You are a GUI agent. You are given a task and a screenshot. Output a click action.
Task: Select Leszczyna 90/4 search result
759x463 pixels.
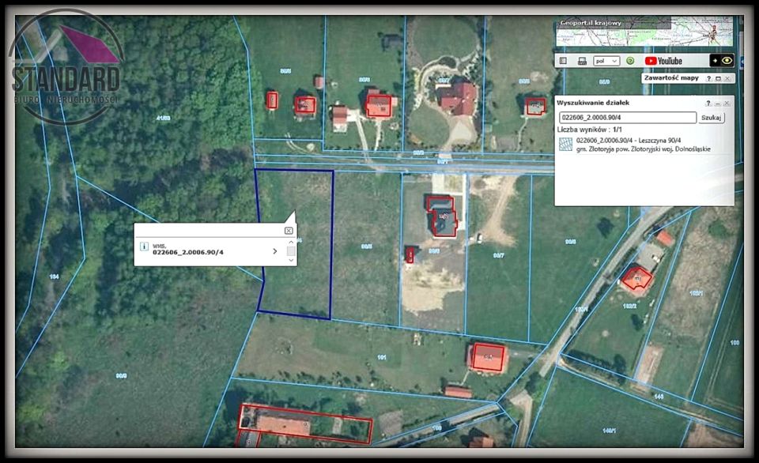pos(640,140)
